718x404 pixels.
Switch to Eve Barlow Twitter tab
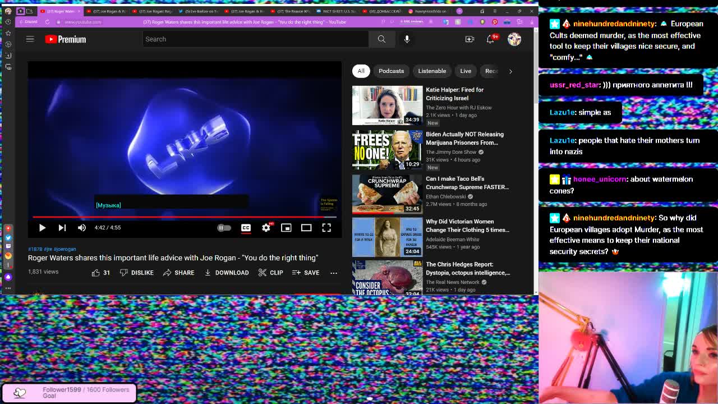pyautogui.click(x=200, y=11)
